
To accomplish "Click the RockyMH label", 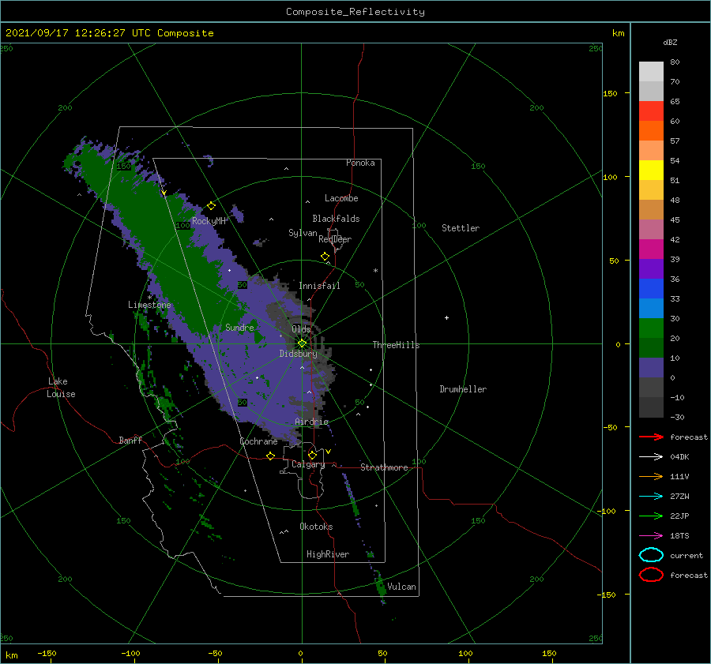I will [x=209, y=221].
